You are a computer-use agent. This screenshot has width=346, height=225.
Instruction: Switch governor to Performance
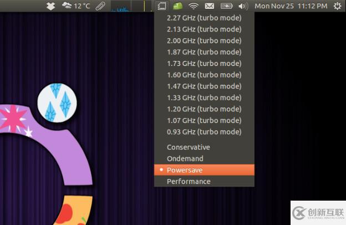tap(204, 181)
